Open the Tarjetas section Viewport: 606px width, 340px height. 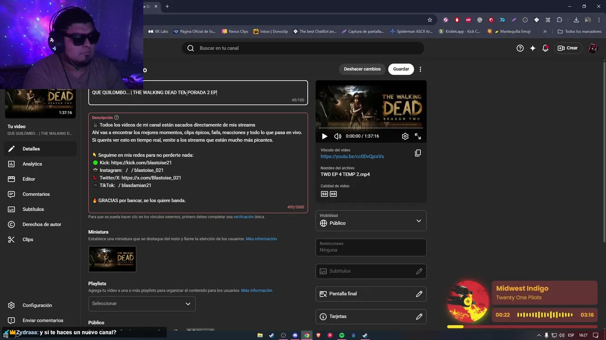[371, 316]
